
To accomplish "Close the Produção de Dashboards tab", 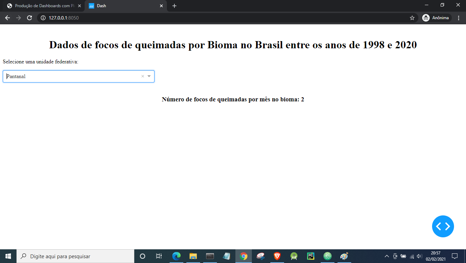I will coord(79,6).
